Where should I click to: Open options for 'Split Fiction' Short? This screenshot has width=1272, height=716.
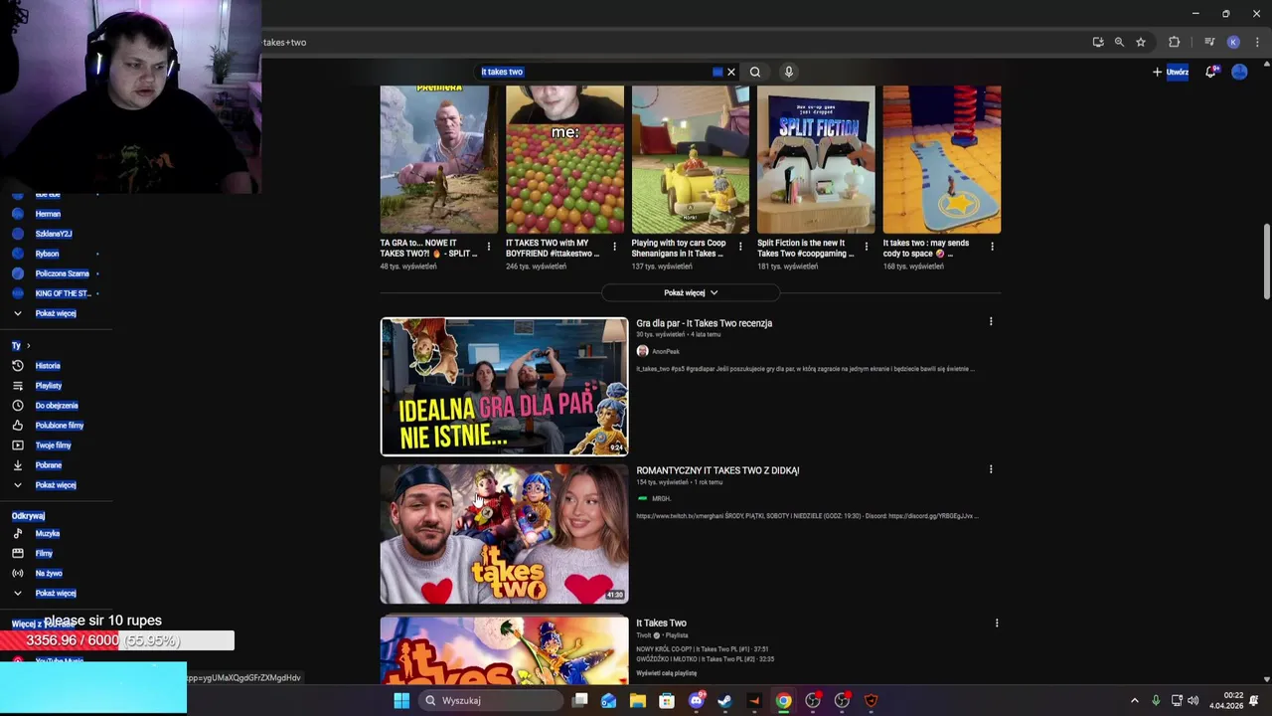(866, 247)
